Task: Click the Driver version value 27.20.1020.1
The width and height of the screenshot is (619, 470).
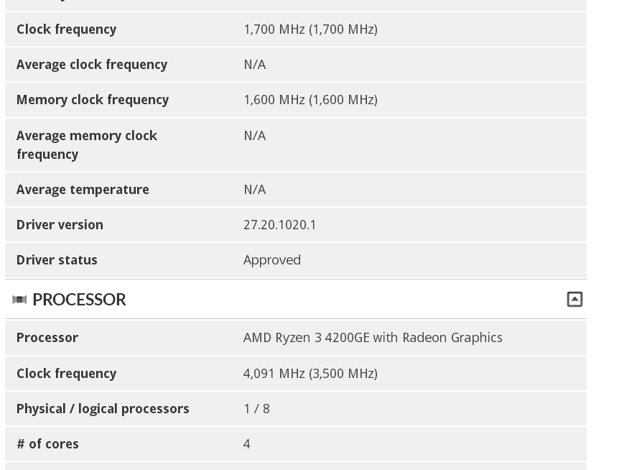Action: click(x=280, y=224)
